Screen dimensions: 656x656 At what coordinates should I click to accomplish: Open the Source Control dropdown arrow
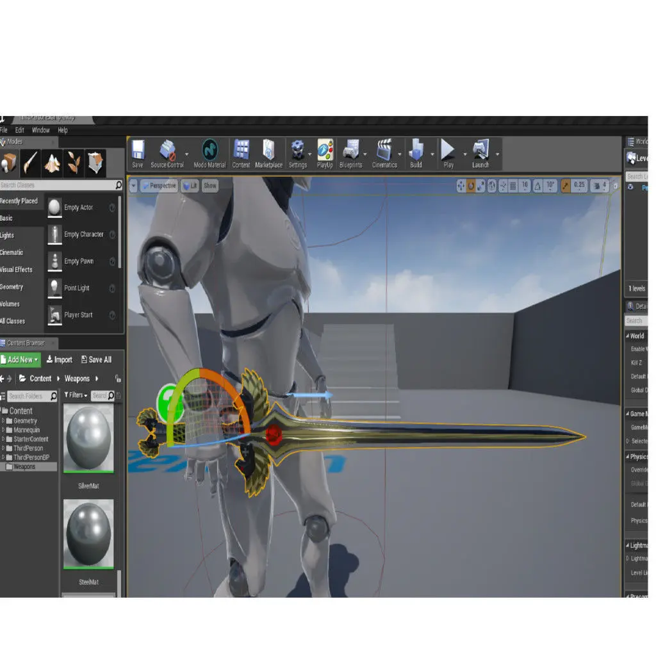click(x=186, y=154)
